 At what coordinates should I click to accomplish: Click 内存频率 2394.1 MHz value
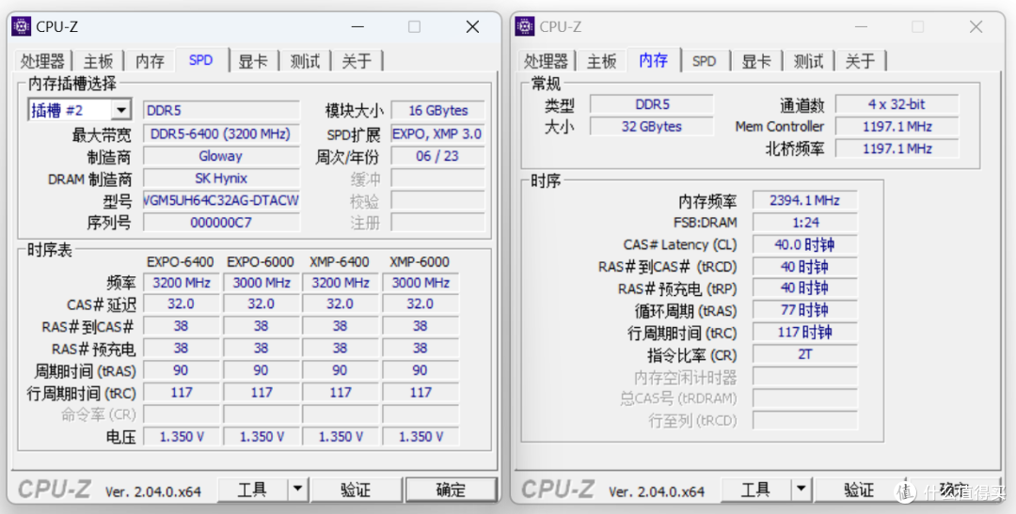point(804,200)
